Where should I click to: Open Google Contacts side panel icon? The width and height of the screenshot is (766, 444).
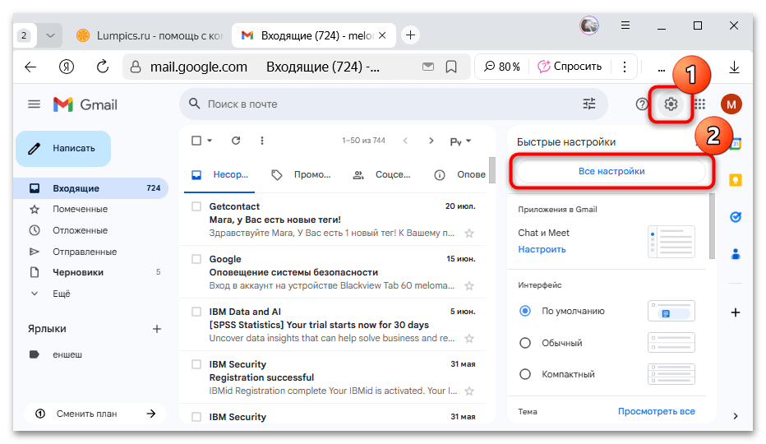coord(736,254)
